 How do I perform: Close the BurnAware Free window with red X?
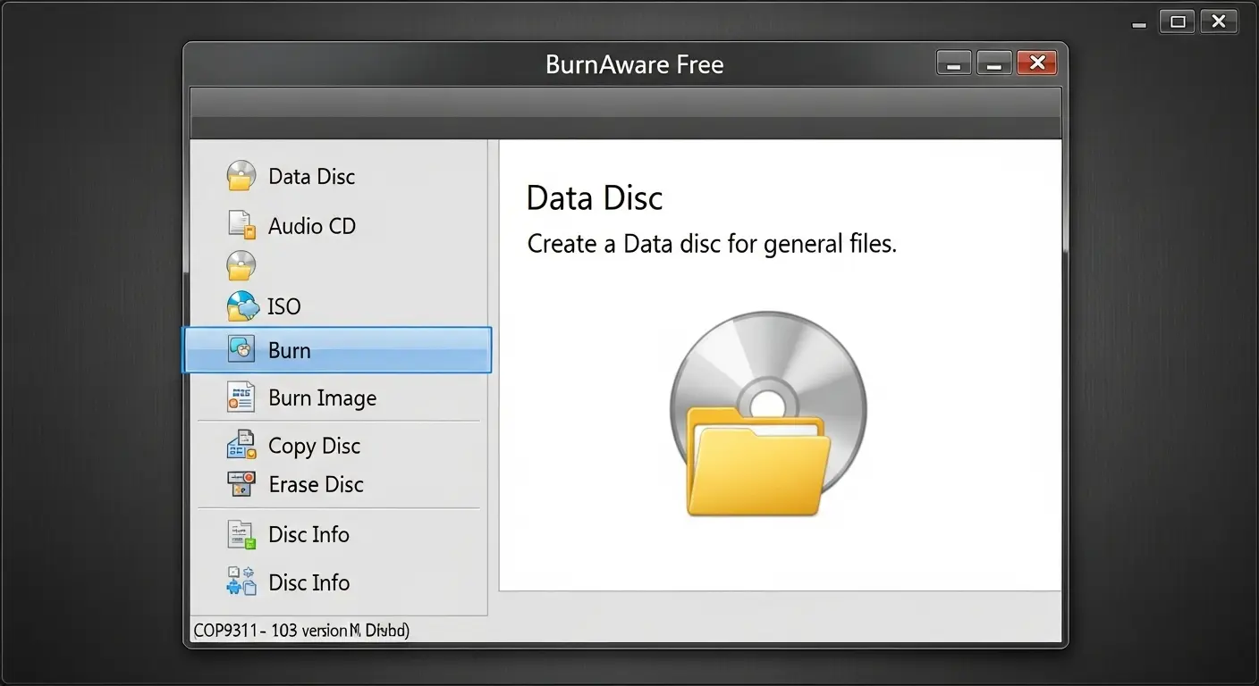point(1037,63)
